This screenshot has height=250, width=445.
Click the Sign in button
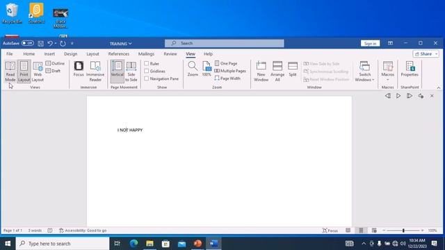click(x=370, y=43)
